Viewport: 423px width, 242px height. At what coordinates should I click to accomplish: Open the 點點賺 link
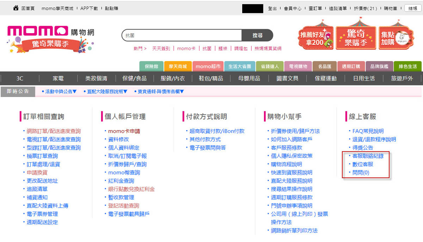[x=112, y=8]
